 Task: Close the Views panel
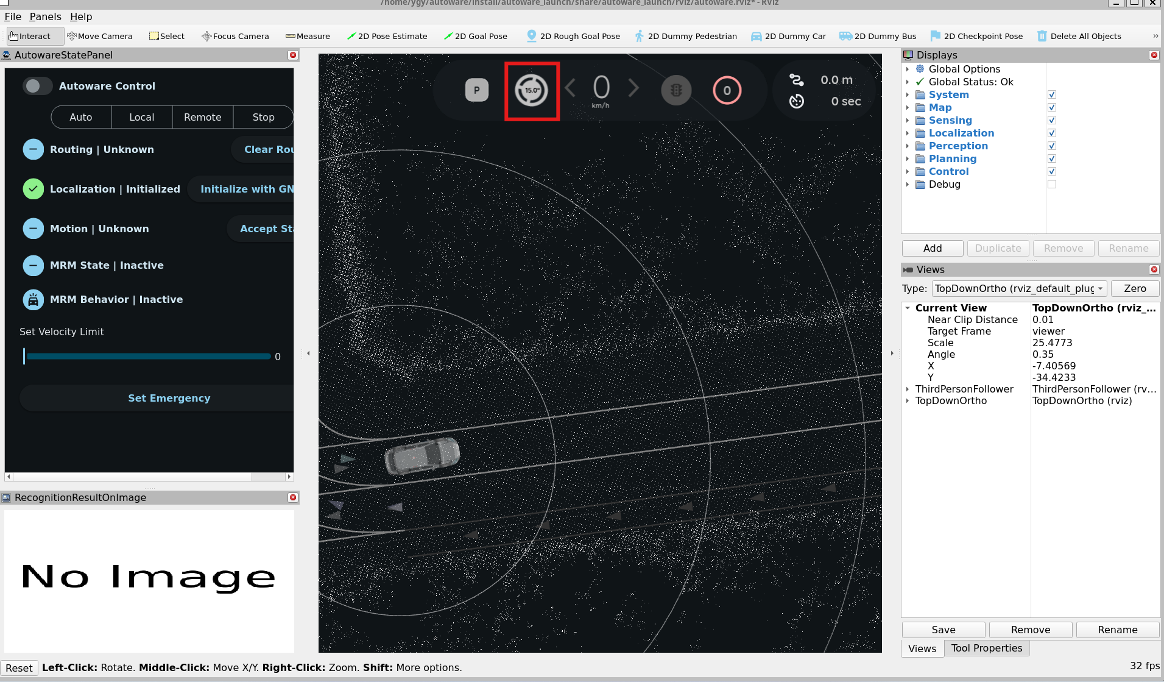[1154, 269]
